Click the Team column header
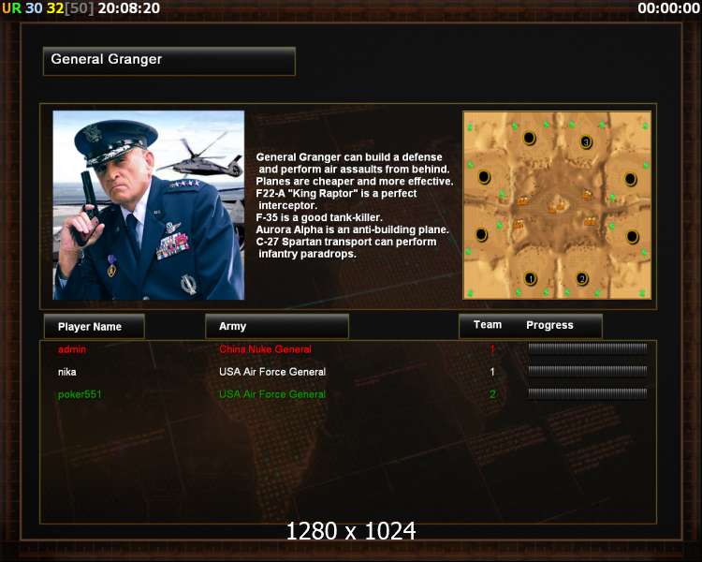The width and height of the screenshot is (702, 562). (x=488, y=324)
